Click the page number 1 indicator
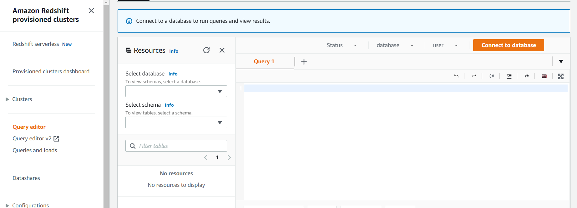The height and width of the screenshot is (208, 577). click(x=217, y=157)
